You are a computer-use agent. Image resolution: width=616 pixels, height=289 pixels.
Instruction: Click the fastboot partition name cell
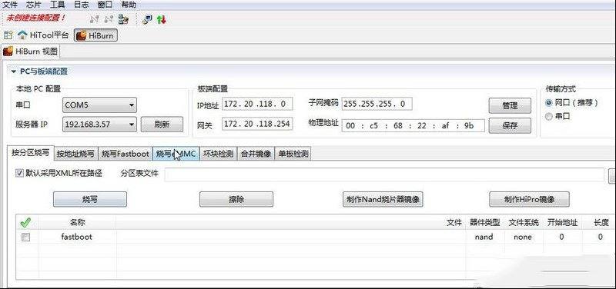[x=77, y=237]
